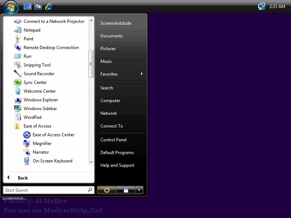Screen dimensions: 291x218
Task: Open Sync Center entry
Action: coord(35,82)
